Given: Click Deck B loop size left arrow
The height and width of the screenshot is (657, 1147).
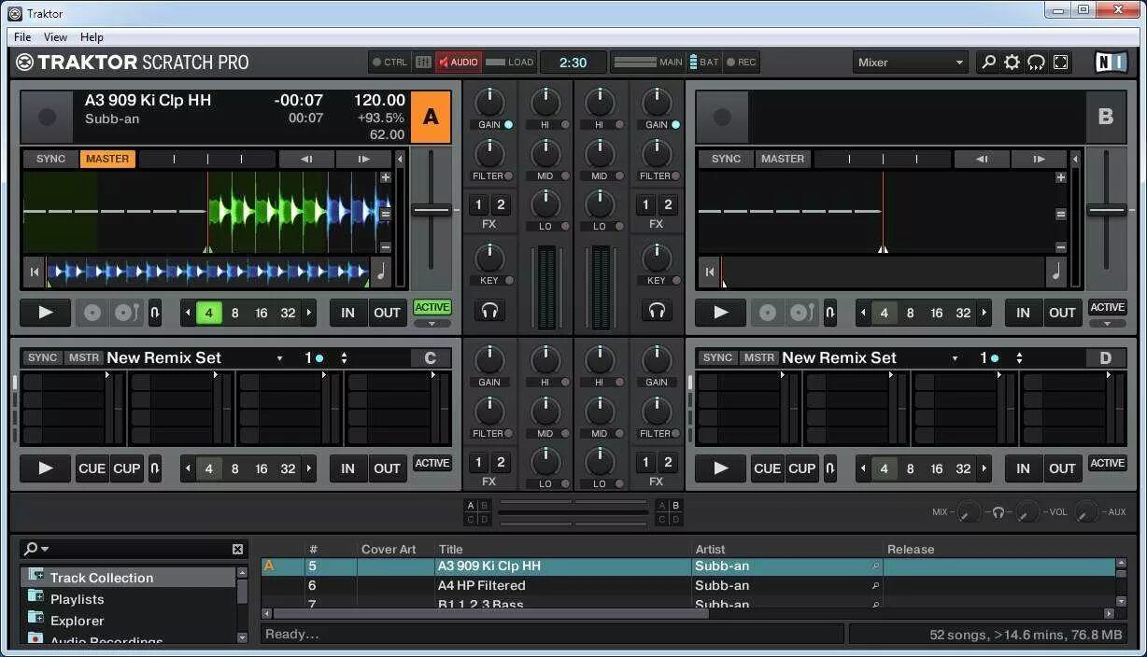Looking at the screenshot, I should [x=863, y=313].
